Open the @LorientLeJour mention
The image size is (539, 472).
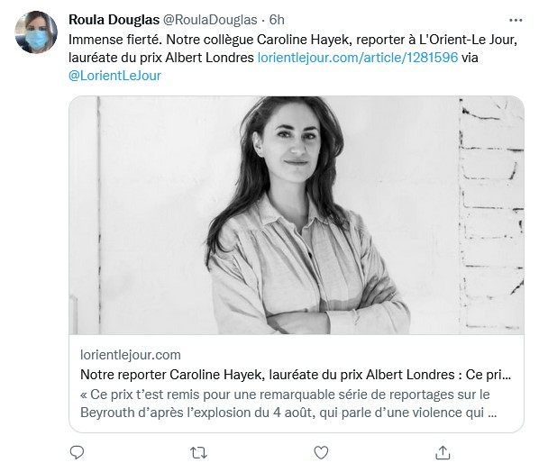pyautogui.click(x=114, y=76)
